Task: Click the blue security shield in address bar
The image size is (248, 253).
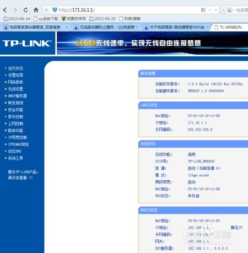Action: point(55,10)
